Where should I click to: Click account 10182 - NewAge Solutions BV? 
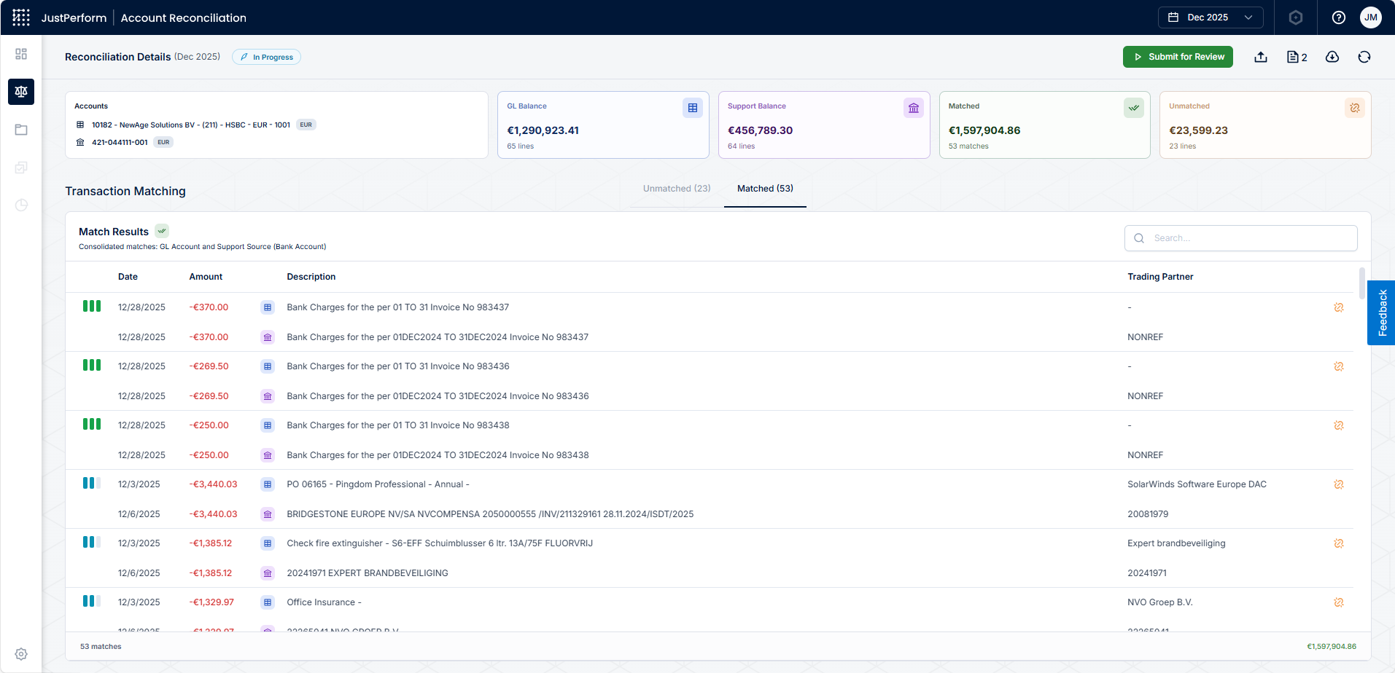coord(191,125)
